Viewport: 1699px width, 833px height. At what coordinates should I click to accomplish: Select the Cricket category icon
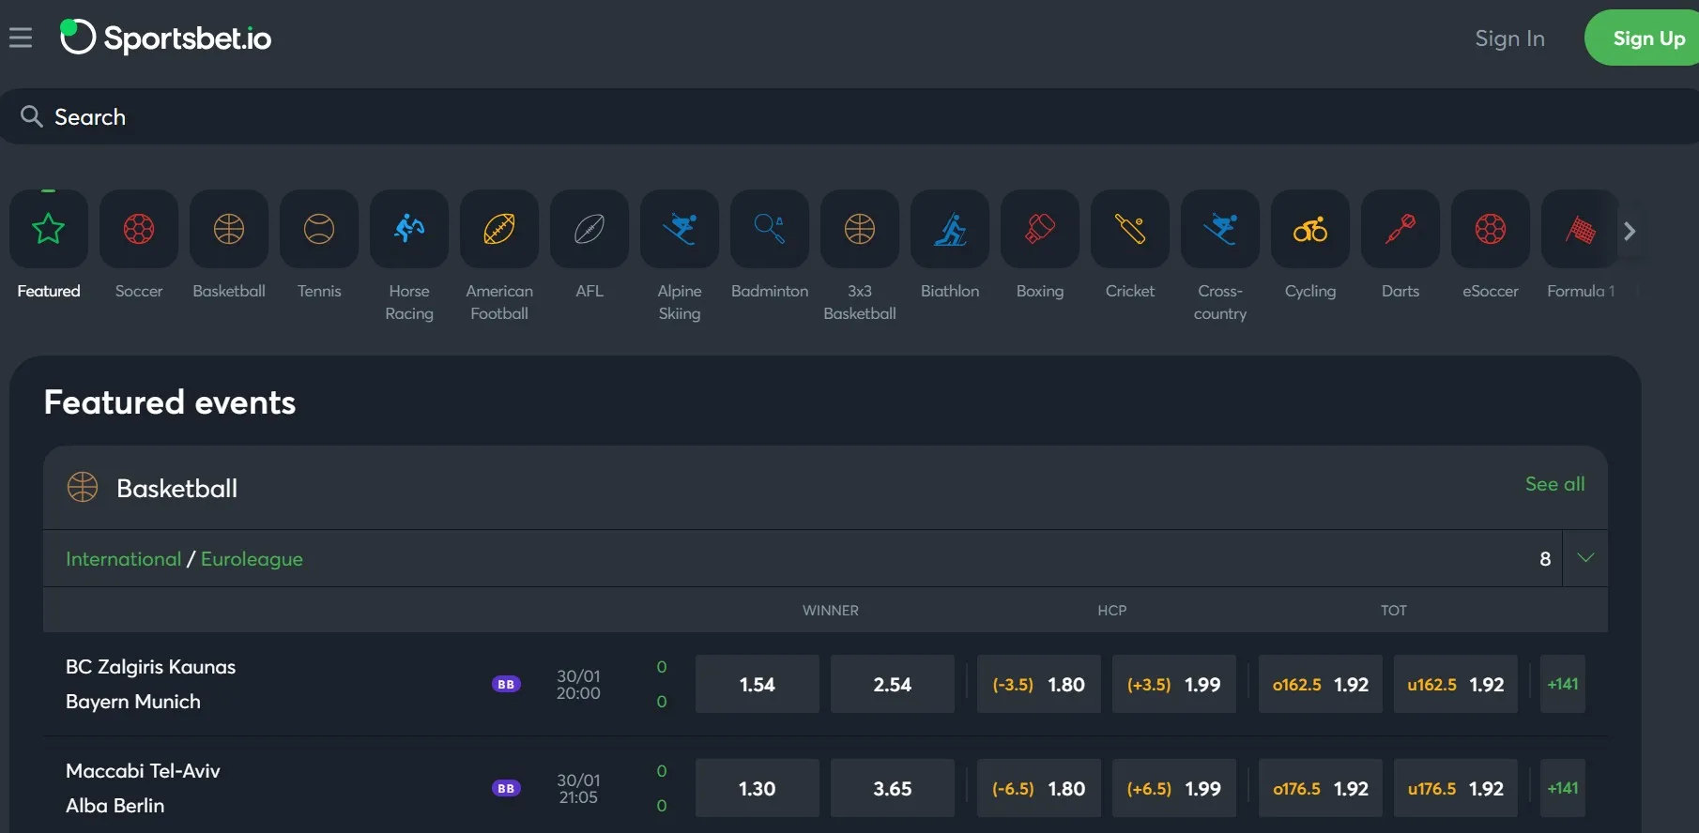[1130, 230]
